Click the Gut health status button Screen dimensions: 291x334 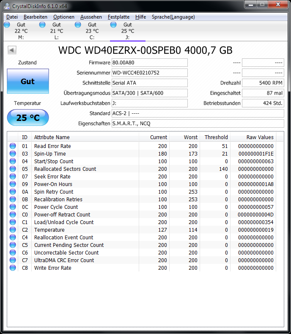click(x=27, y=81)
